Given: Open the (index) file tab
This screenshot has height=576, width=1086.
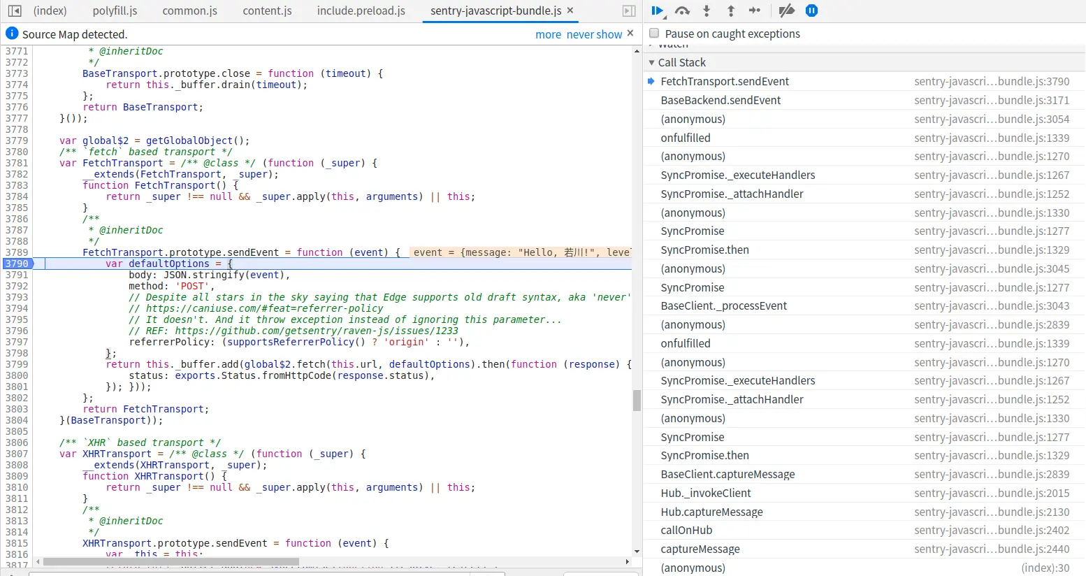Looking at the screenshot, I should [x=50, y=10].
